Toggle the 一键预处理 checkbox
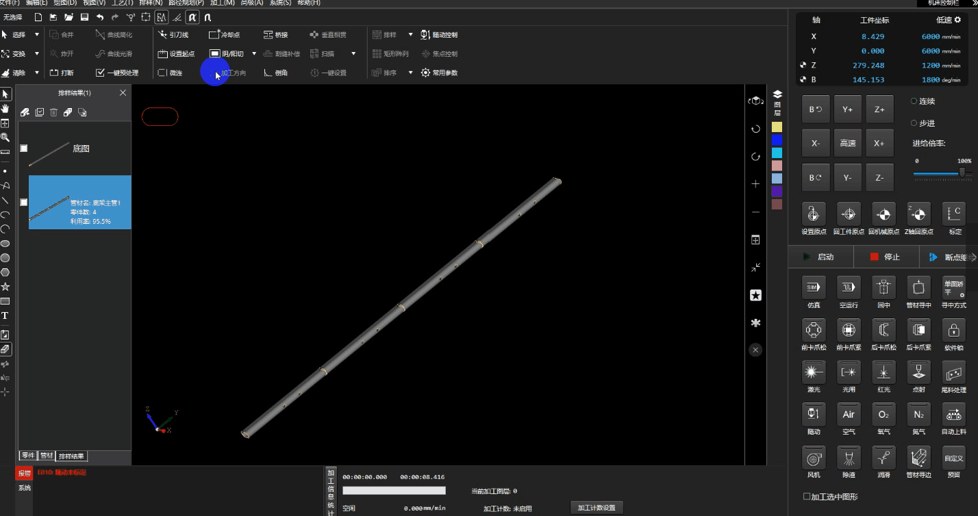Screen dimensions: 978x516 coord(100,73)
